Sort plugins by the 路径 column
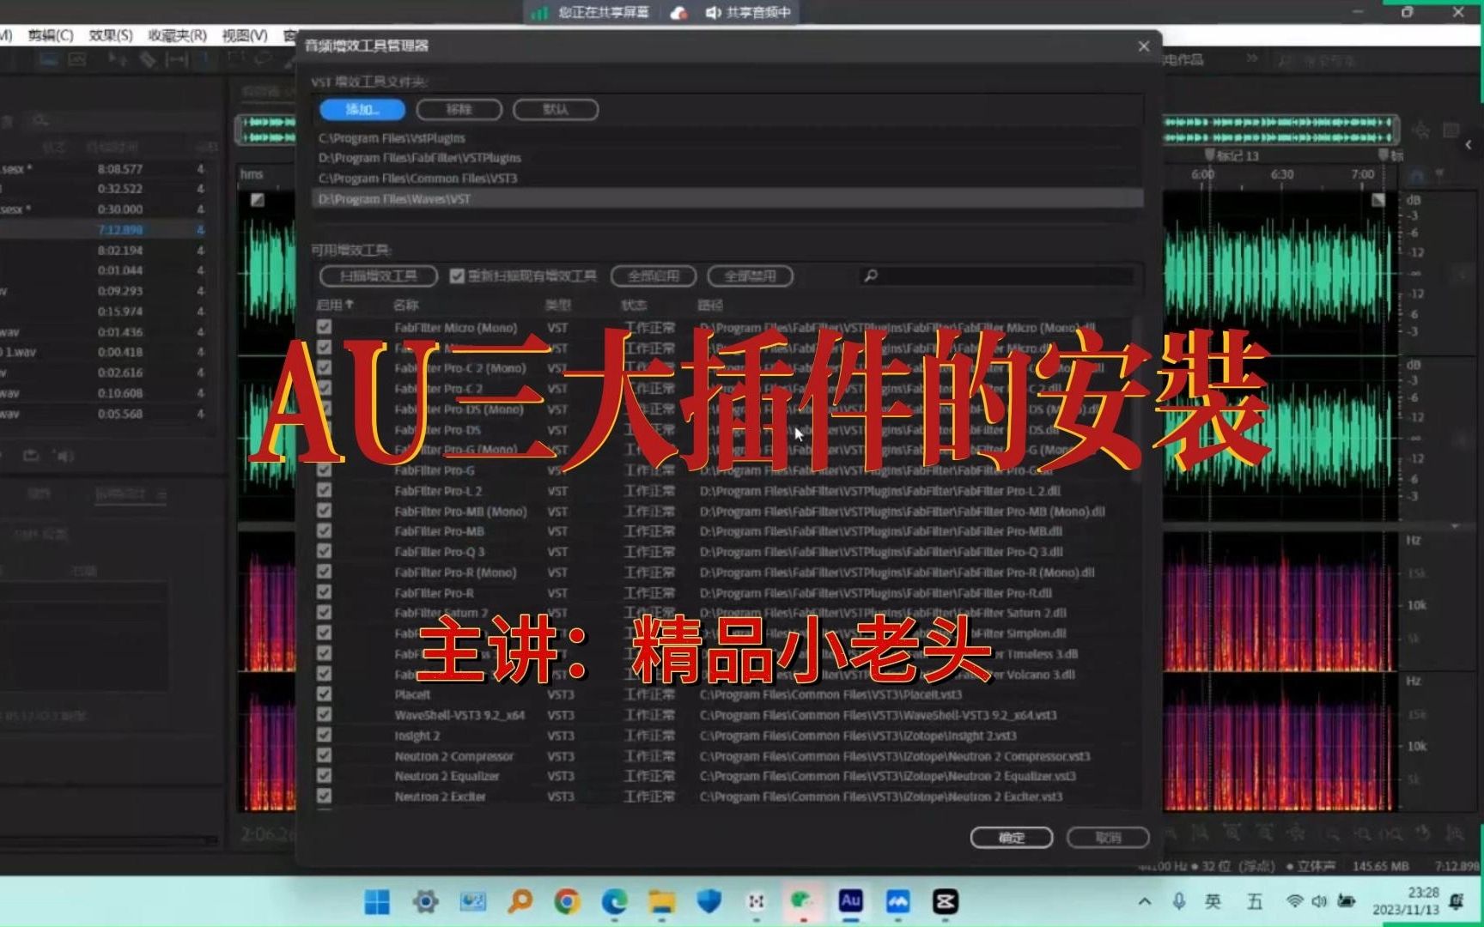 pos(710,305)
